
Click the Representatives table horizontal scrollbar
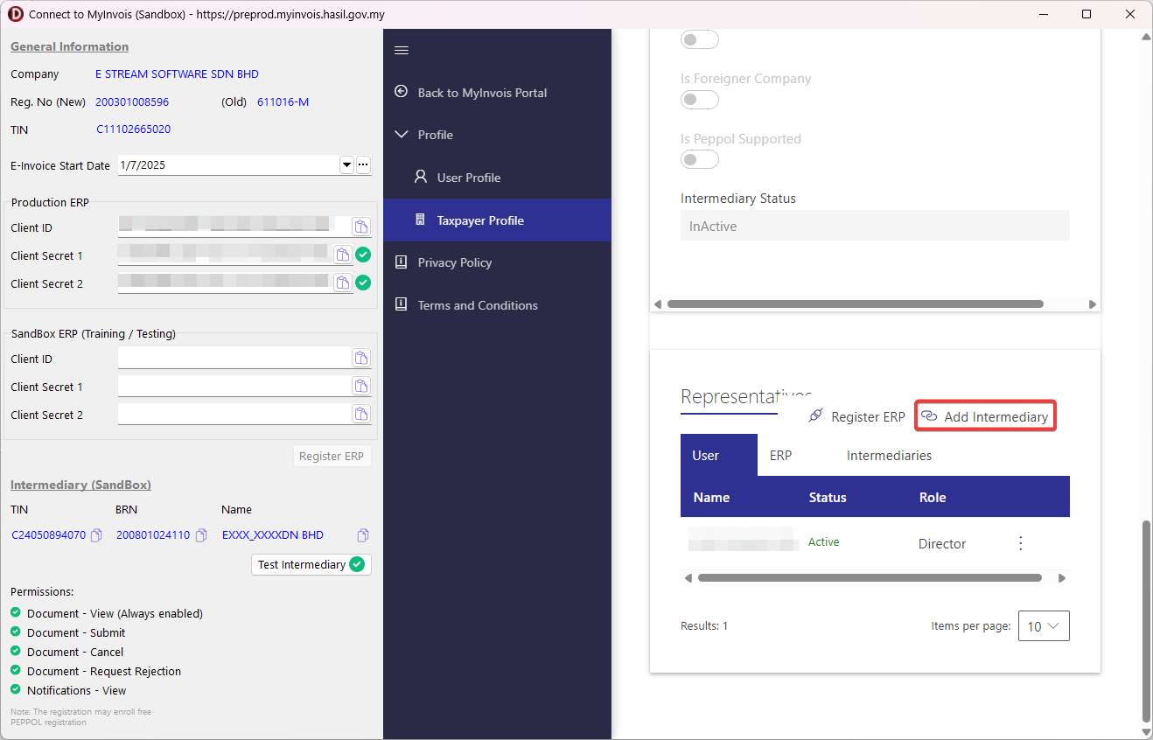[x=869, y=578]
